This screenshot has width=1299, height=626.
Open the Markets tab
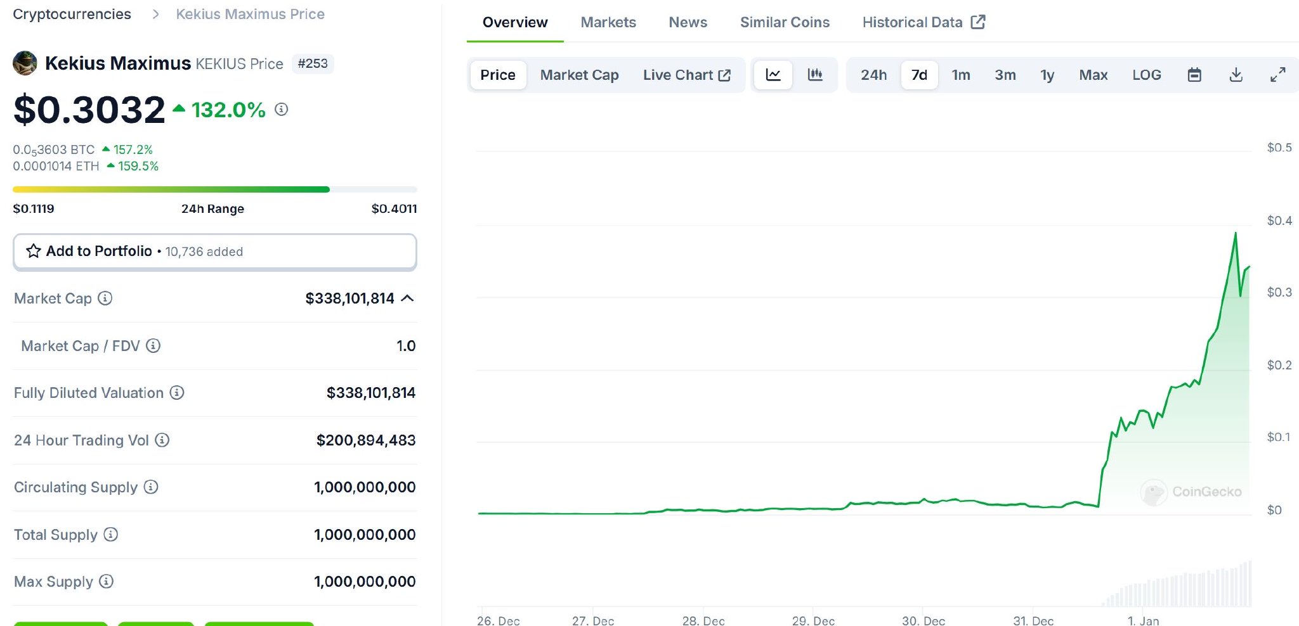[x=608, y=22]
